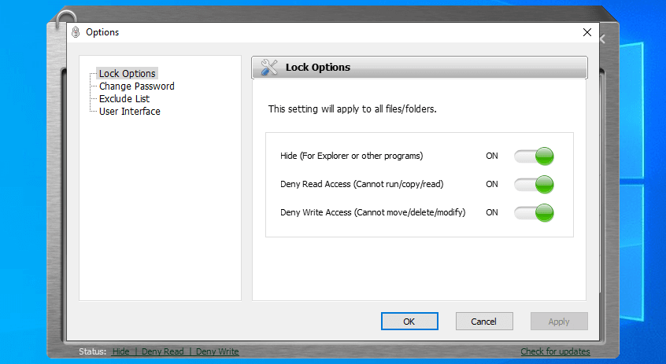Image resolution: width=666 pixels, height=364 pixels.
Task: Click the Lock Options panel heading
Action: pyautogui.click(x=318, y=68)
